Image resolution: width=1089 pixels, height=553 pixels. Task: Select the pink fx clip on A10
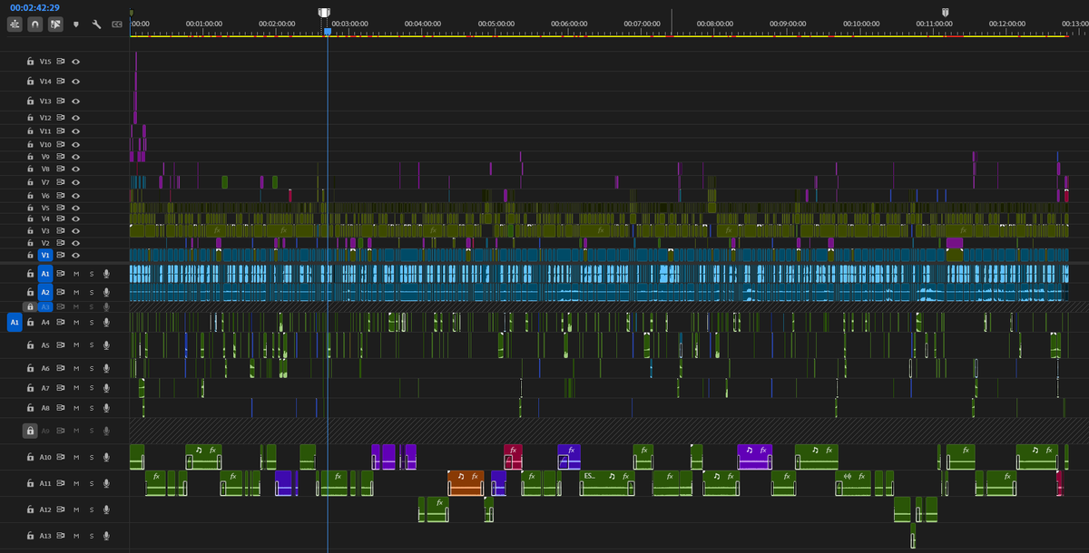[514, 457]
